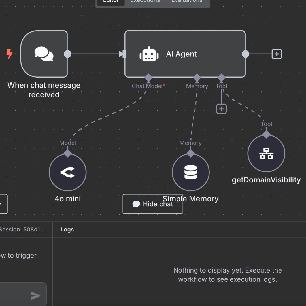Click the chat message input field
Image resolution: width=306 pixels, height=306 pixels.
[14, 295]
